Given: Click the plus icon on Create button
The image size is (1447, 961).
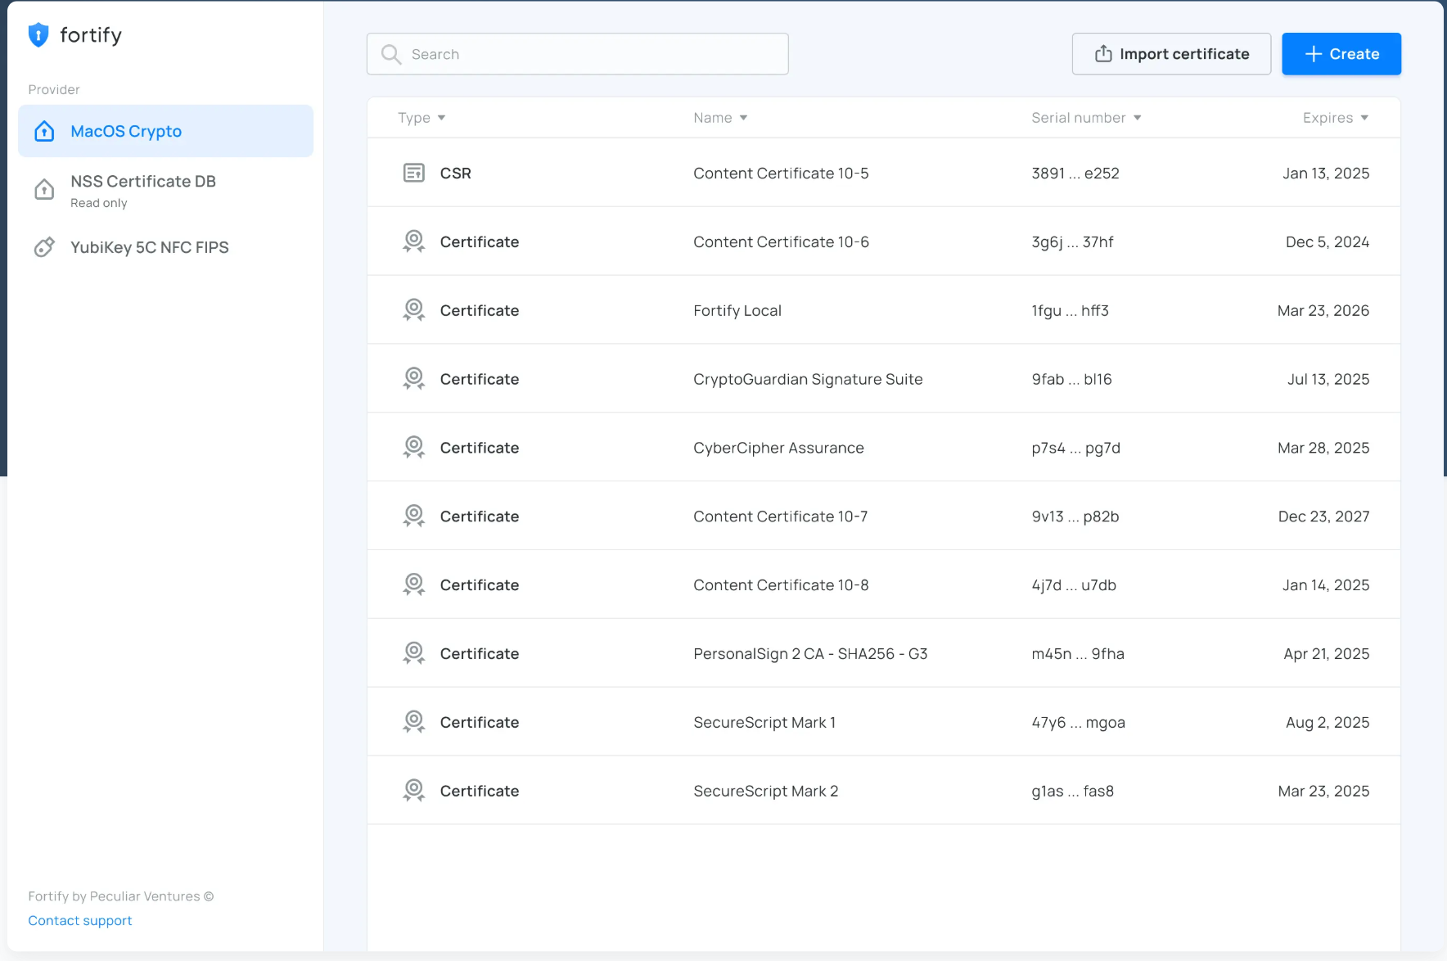Looking at the screenshot, I should [x=1314, y=54].
